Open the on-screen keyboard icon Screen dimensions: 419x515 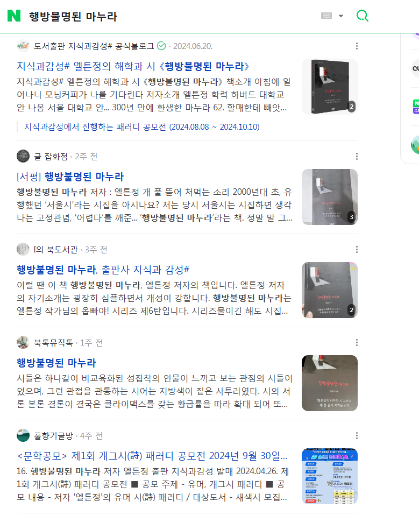click(x=326, y=16)
